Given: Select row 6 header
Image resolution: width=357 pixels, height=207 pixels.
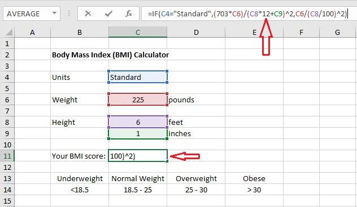Looking at the screenshot, I should 7,100.
